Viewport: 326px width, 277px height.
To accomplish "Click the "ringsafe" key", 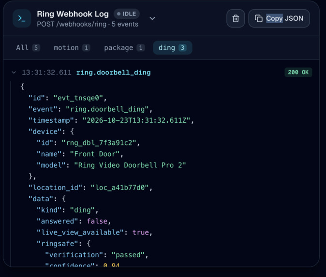I will (58, 244).
